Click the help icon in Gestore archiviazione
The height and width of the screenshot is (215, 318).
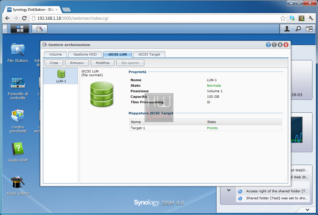click(x=268, y=45)
